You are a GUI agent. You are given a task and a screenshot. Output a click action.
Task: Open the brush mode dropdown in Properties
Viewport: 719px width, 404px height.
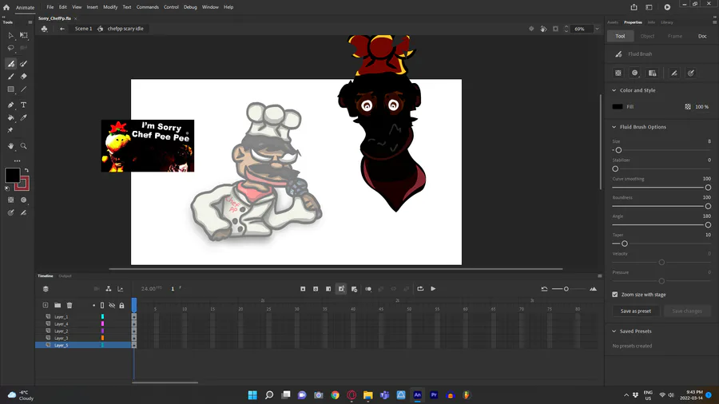634,73
